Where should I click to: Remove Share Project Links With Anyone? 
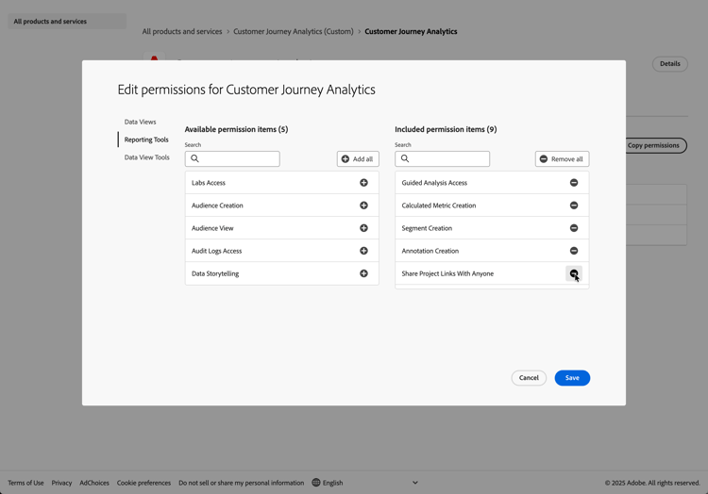574,273
